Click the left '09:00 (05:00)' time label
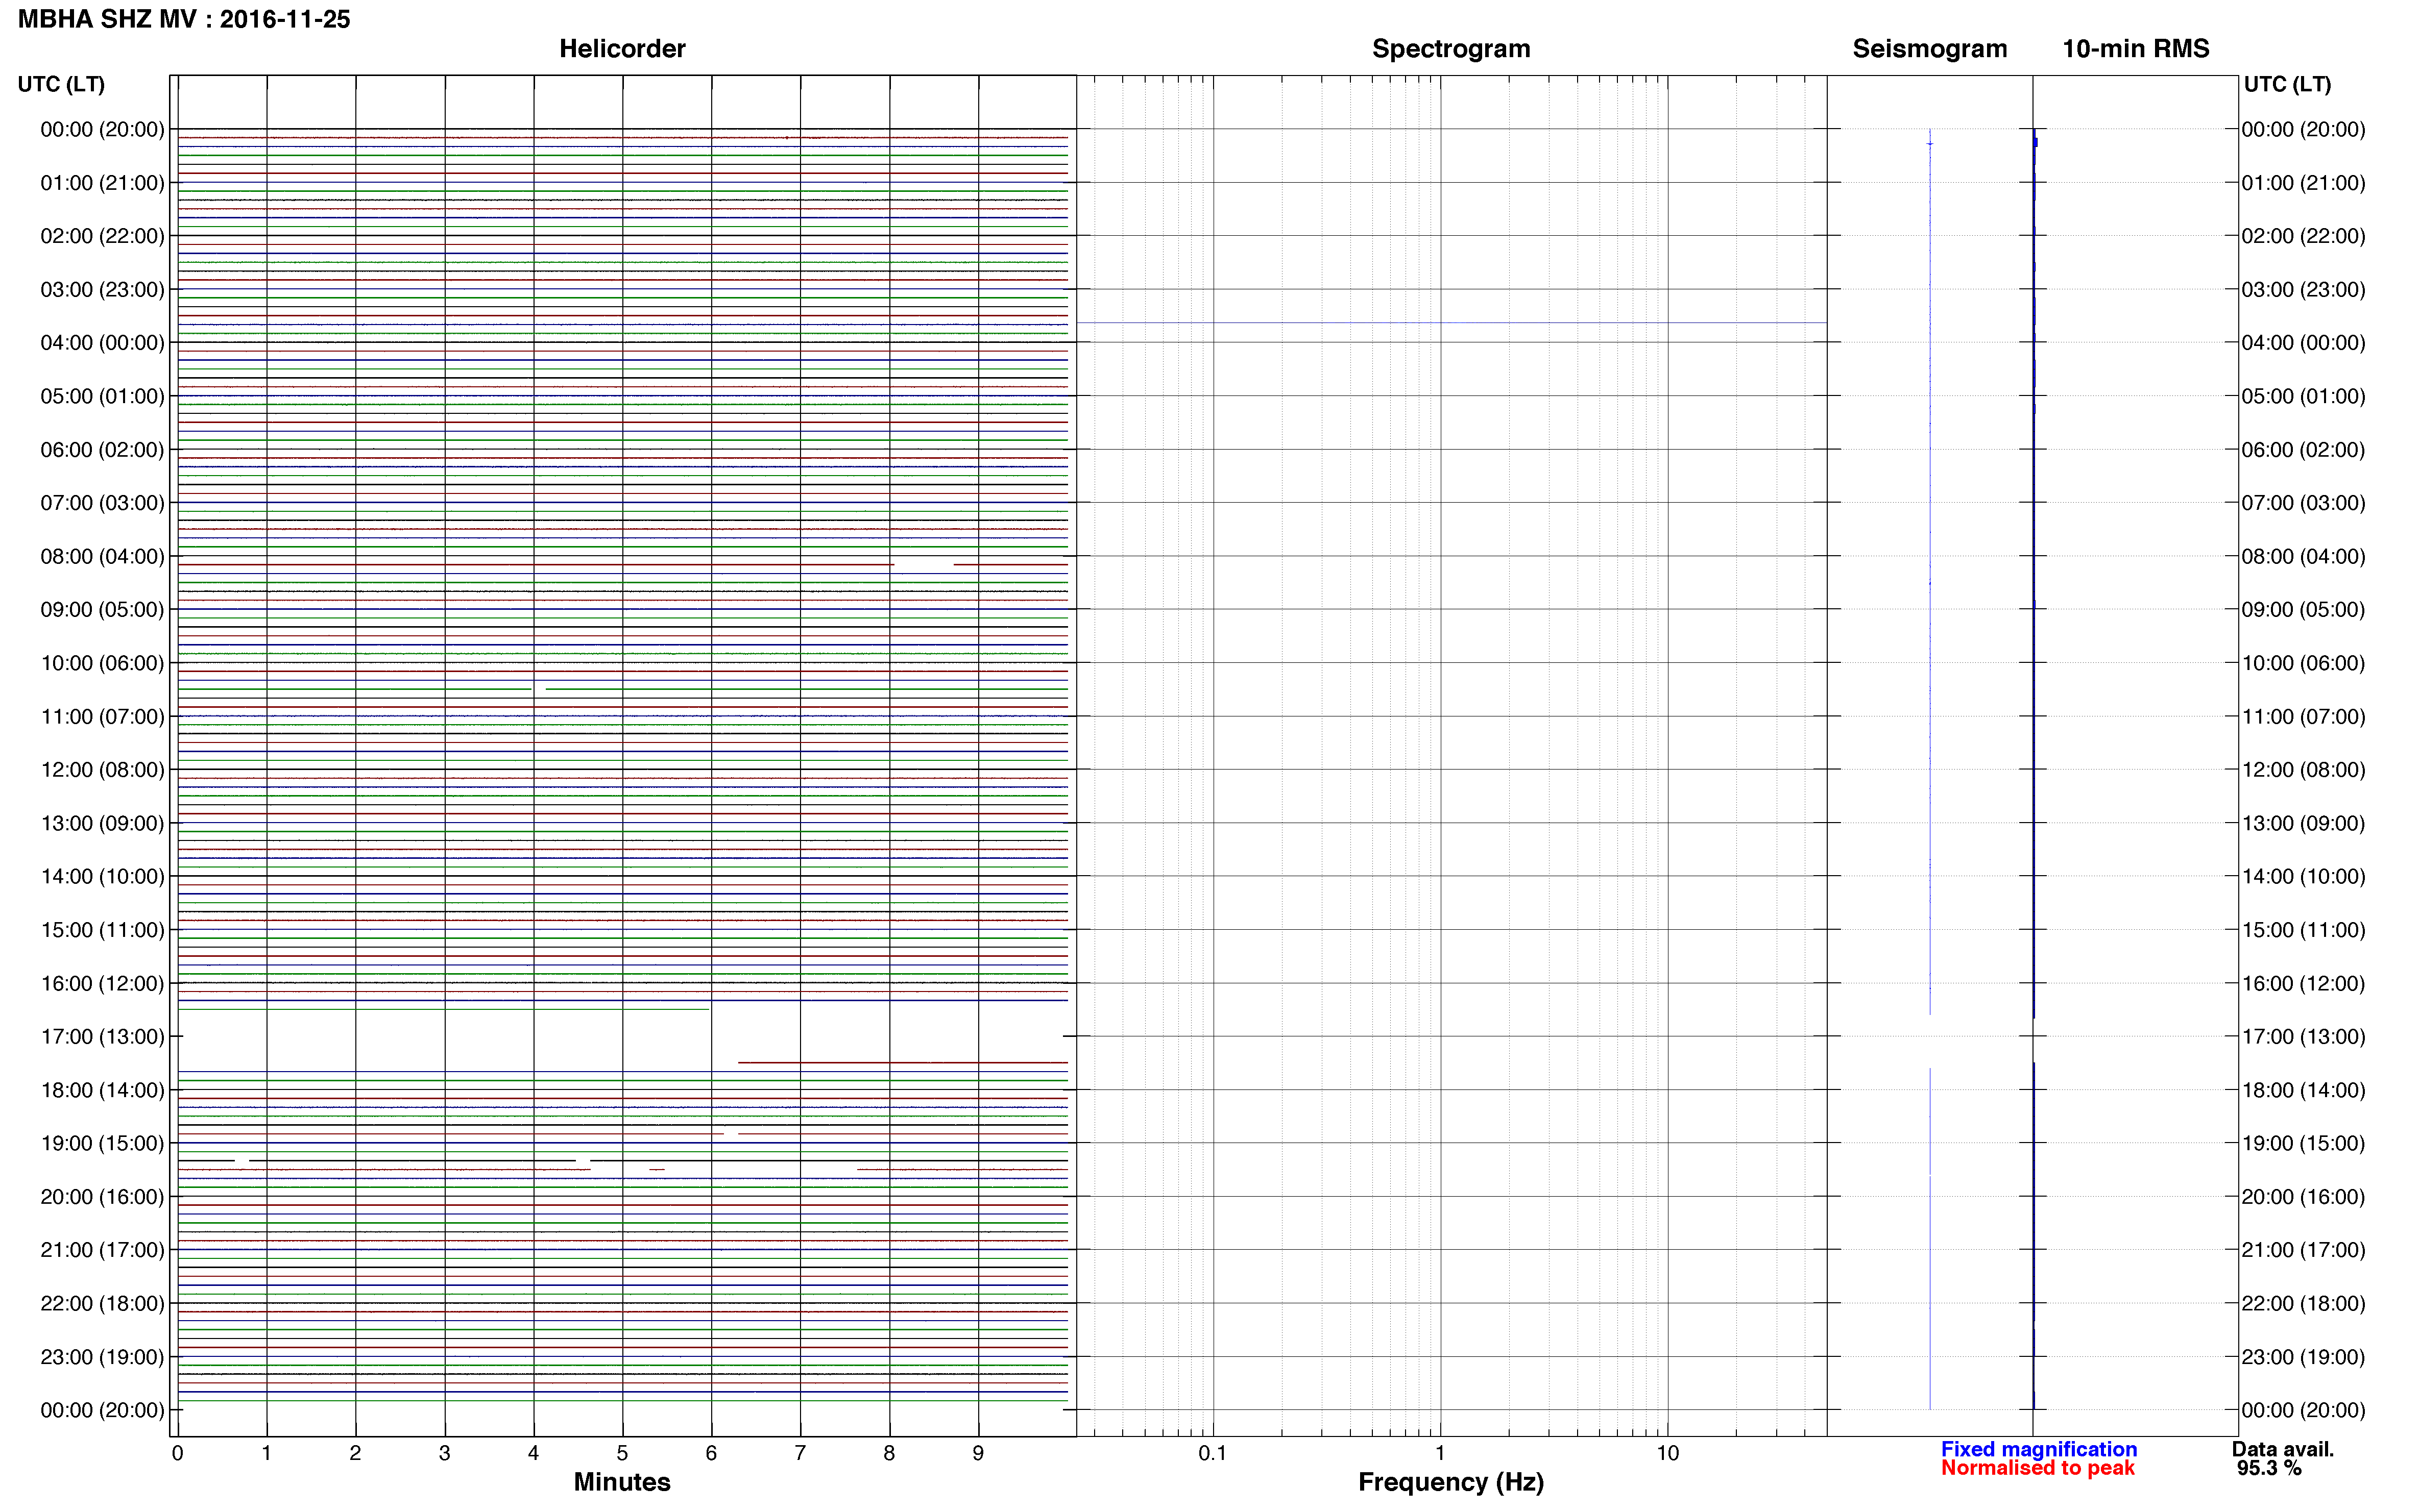This screenshot has height=1512, width=2420. 102,610
